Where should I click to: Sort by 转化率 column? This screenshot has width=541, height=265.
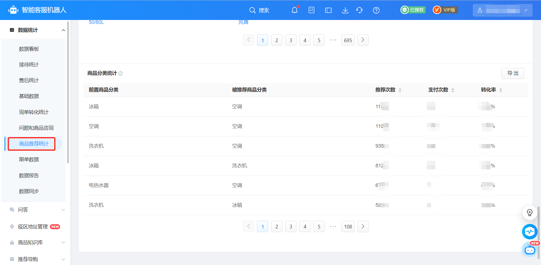[501, 90]
